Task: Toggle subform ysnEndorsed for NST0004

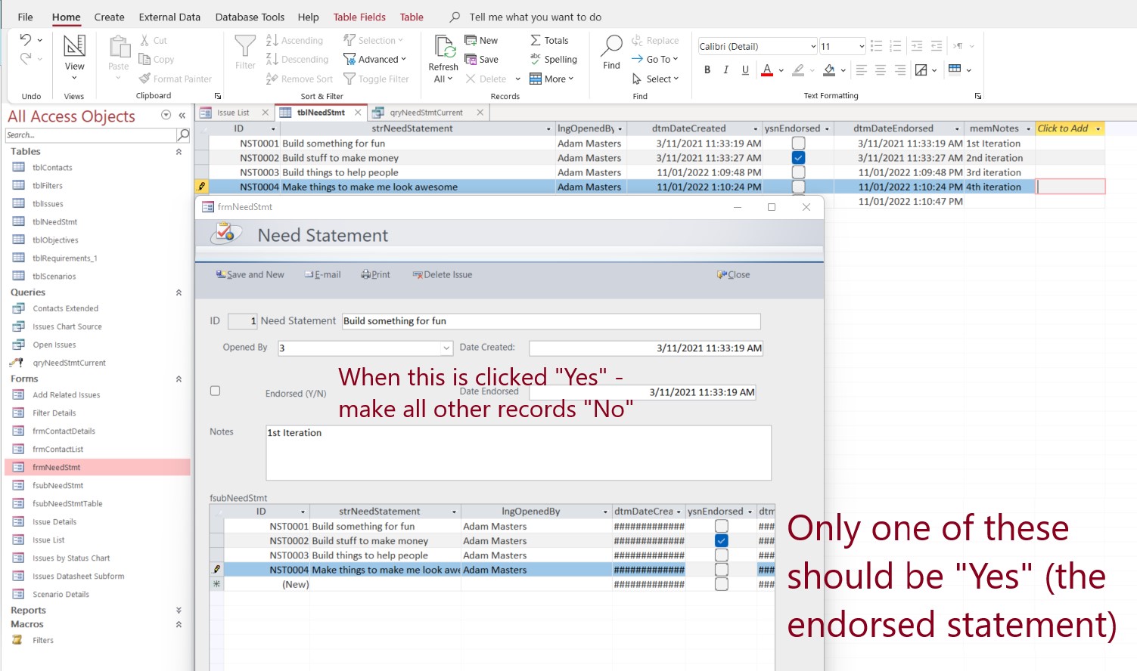Action: [x=722, y=570]
